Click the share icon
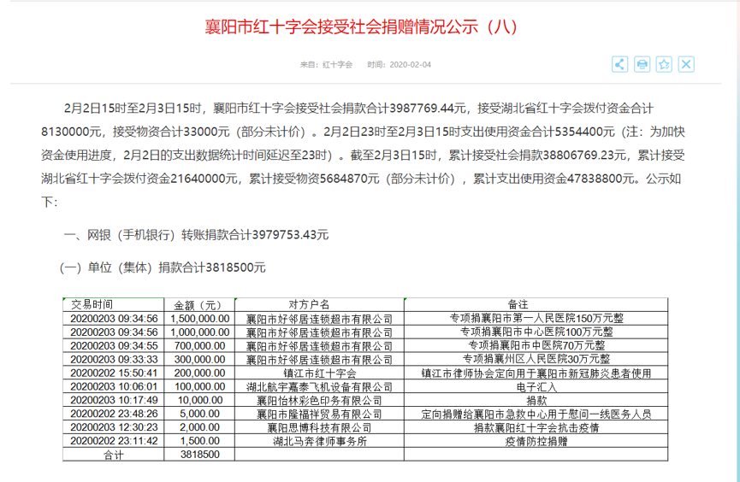This screenshot has height=482, width=740. click(x=620, y=64)
